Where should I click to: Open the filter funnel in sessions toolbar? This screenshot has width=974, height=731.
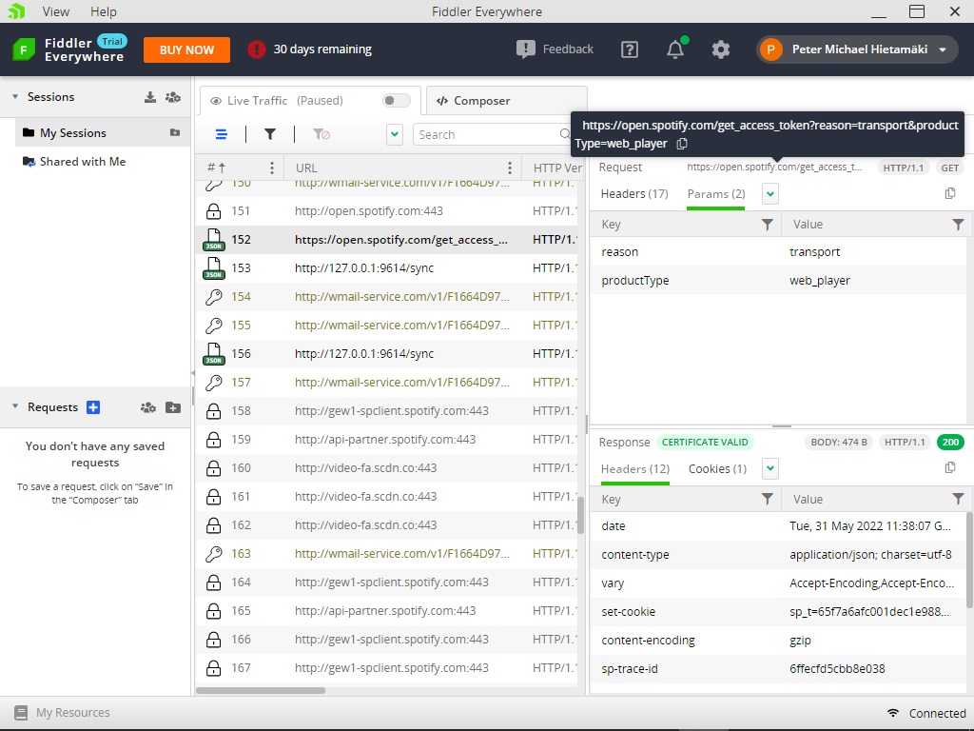(270, 135)
